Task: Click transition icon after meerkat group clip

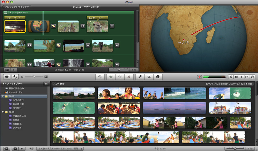Action: [83, 26]
